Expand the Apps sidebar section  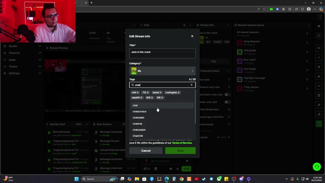click(x=40, y=60)
